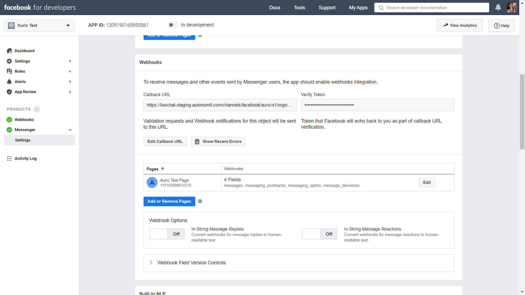The width and height of the screenshot is (525, 295).
Task: Click the App Review shield icon
Action: tap(9, 92)
